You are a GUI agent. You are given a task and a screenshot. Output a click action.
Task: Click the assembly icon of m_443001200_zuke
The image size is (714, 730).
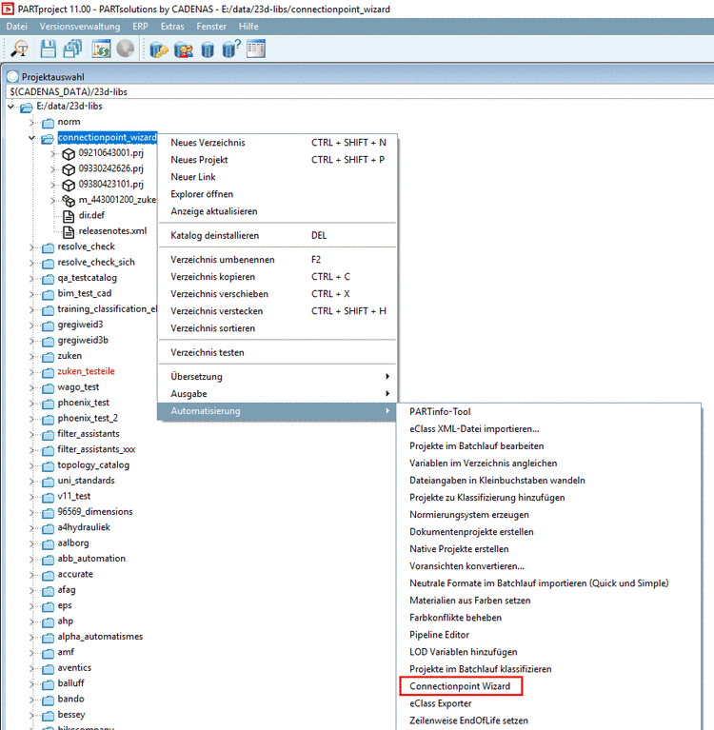click(x=69, y=201)
